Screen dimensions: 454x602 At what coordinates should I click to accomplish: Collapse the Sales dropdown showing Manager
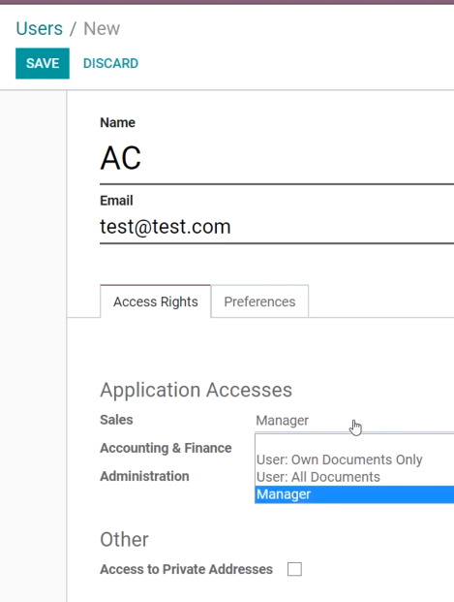[x=354, y=421]
